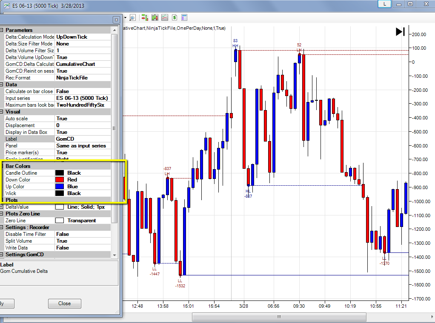435x323 pixels.
Task: Select the Down Color red swatch
Action: [60, 180]
